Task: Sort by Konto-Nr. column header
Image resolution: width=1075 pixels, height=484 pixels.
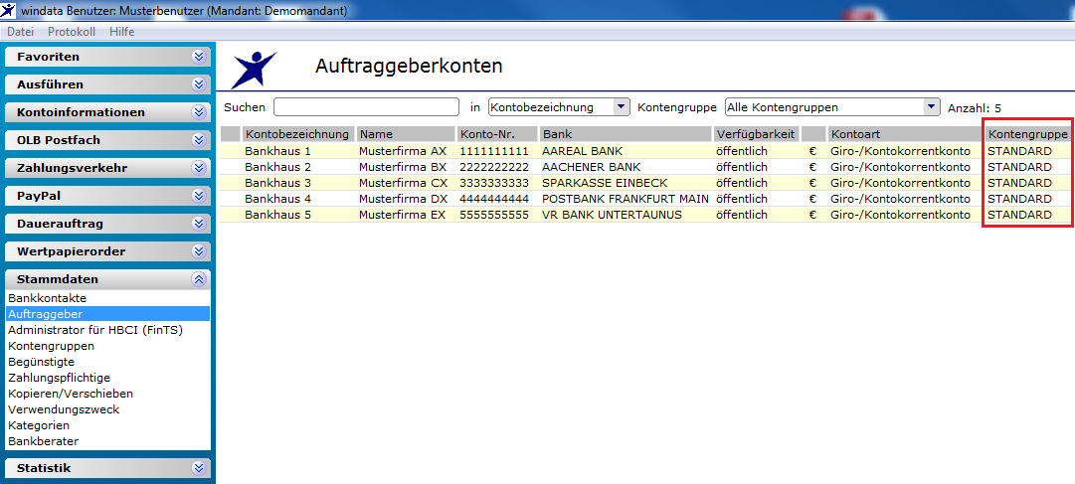Action: tap(498, 134)
